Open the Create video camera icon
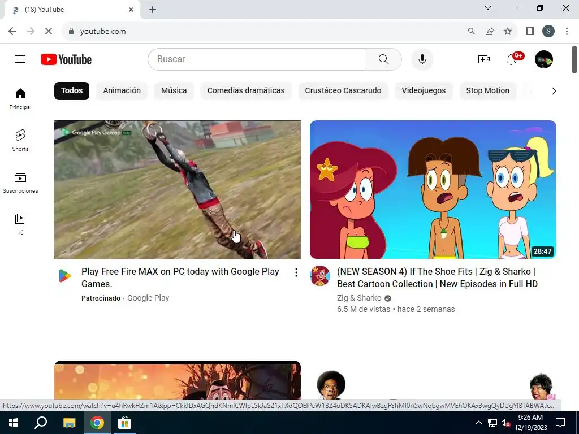 pyautogui.click(x=484, y=59)
